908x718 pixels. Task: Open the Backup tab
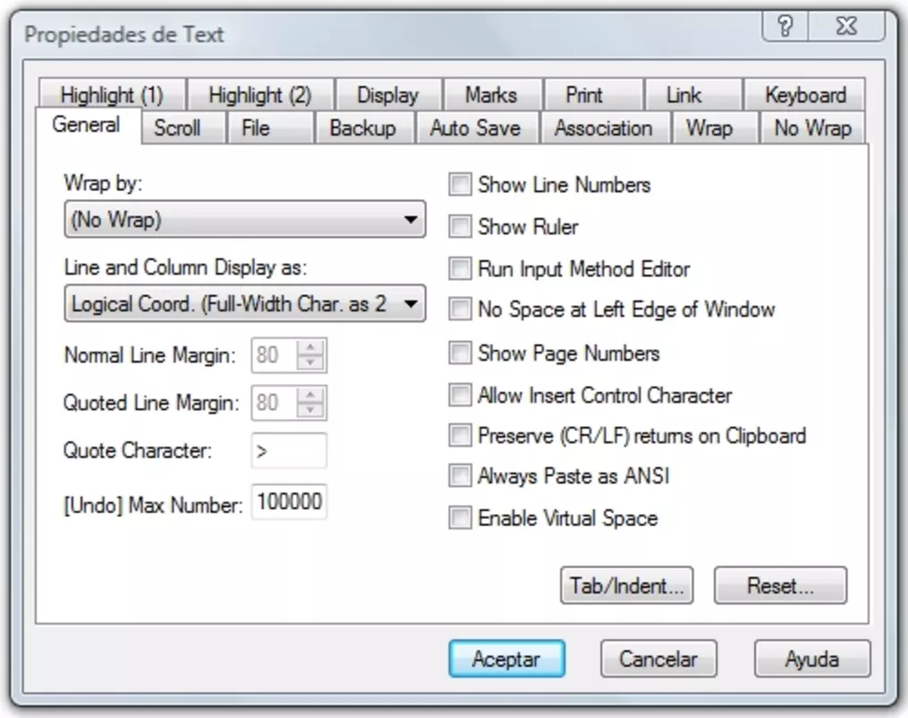pyautogui.click(x=363, y=128)
